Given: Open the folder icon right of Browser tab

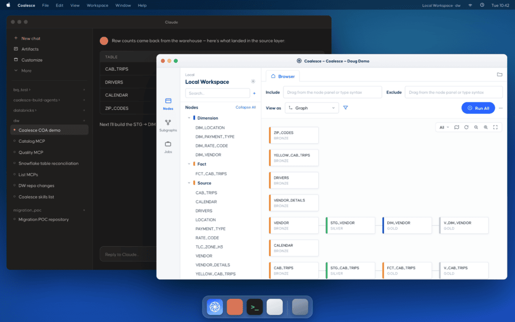Looking at the screenshot, I should tap(500, 75).
